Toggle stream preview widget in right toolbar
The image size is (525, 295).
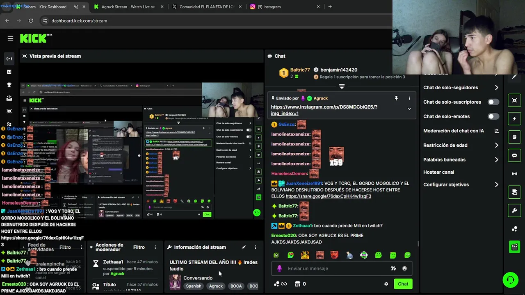pos(514,100)
